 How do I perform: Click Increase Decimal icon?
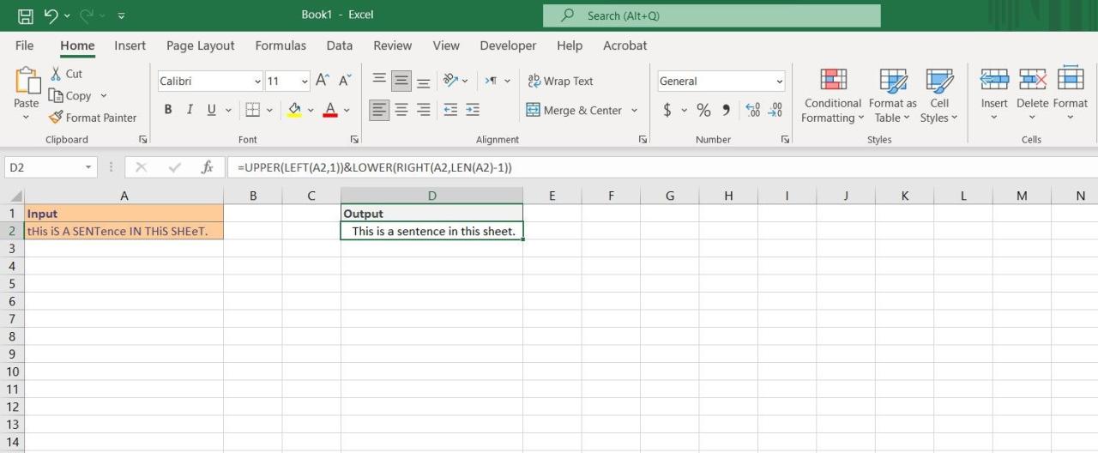753,110
